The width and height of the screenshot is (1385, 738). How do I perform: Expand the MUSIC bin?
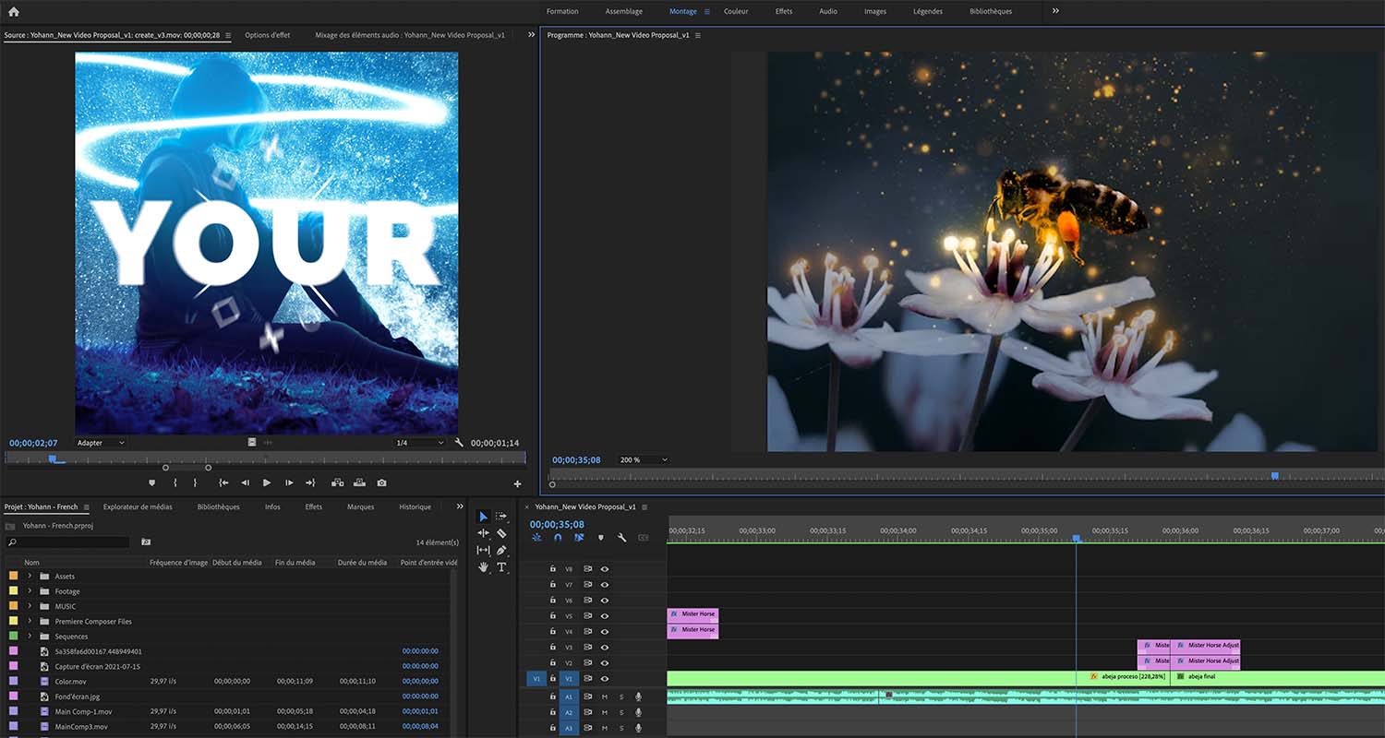[30, 606]
